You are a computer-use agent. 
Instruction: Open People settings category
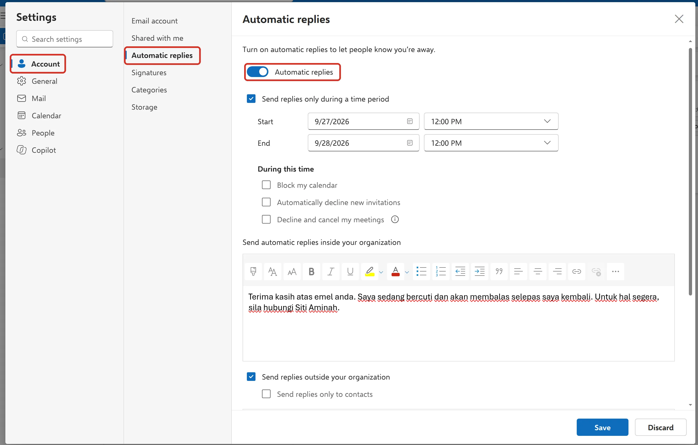point(43,133)
